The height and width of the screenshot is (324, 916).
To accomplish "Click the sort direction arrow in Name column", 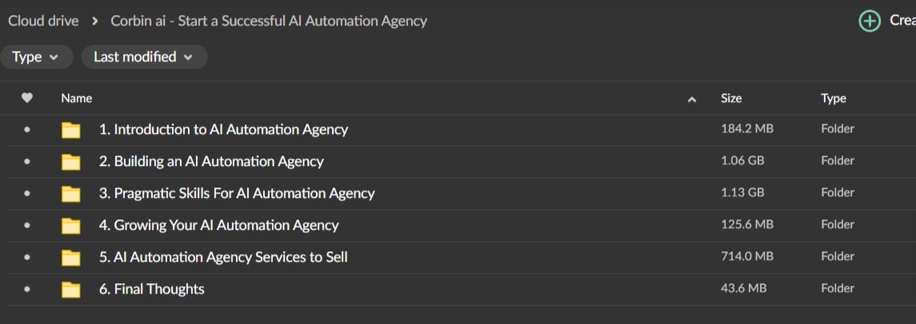I will 692,99.
